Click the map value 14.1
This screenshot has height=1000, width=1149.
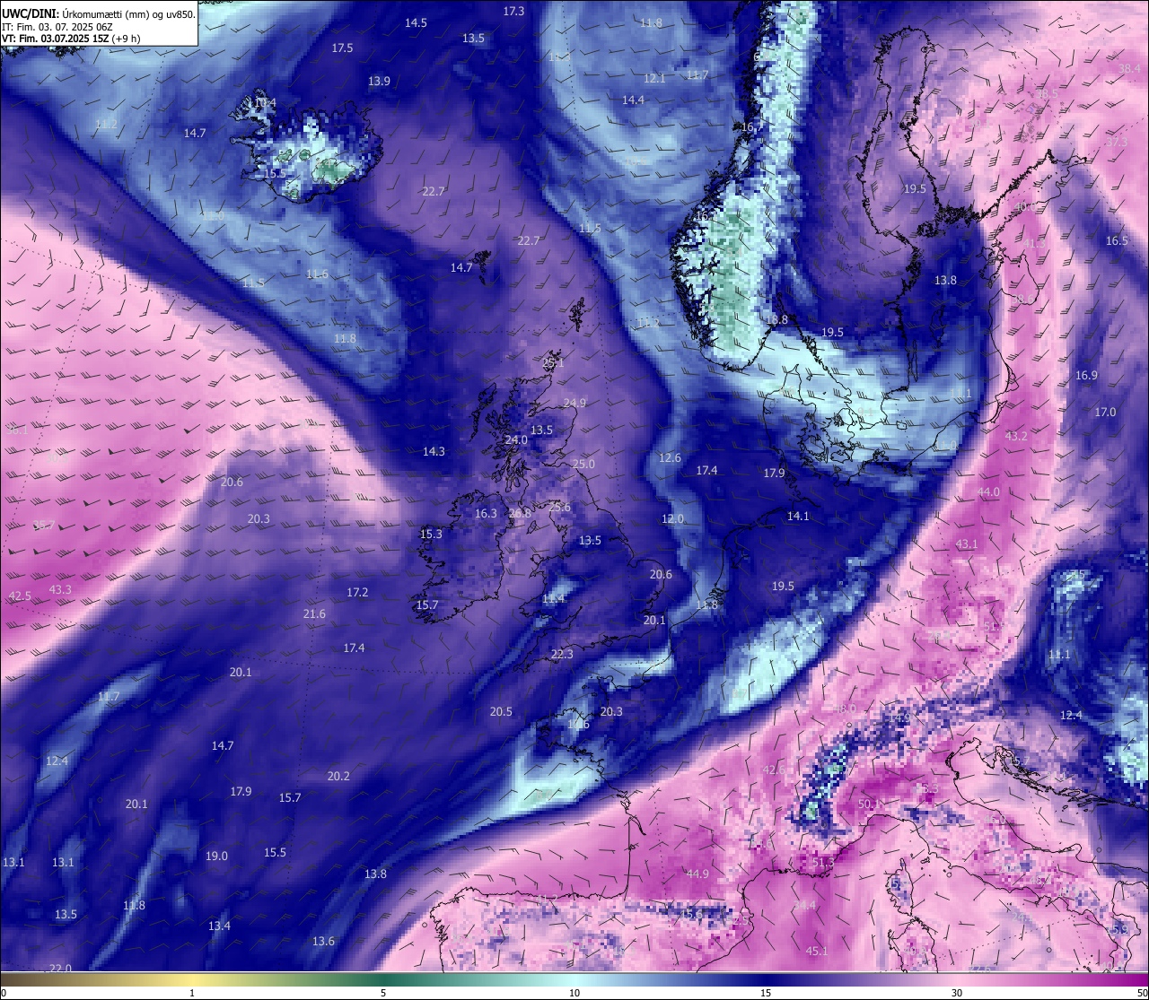[x=798, y=516]
